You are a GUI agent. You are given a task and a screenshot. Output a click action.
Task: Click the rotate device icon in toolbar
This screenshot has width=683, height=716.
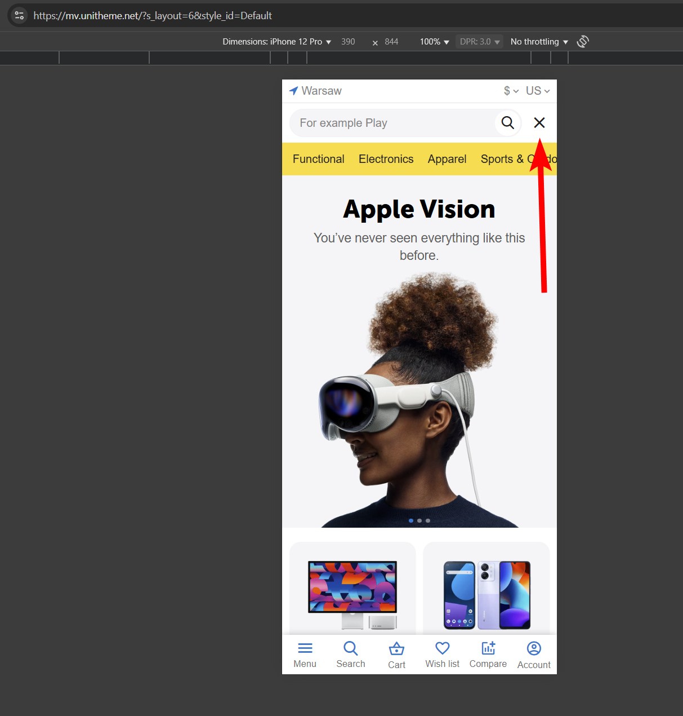[583, 41]
